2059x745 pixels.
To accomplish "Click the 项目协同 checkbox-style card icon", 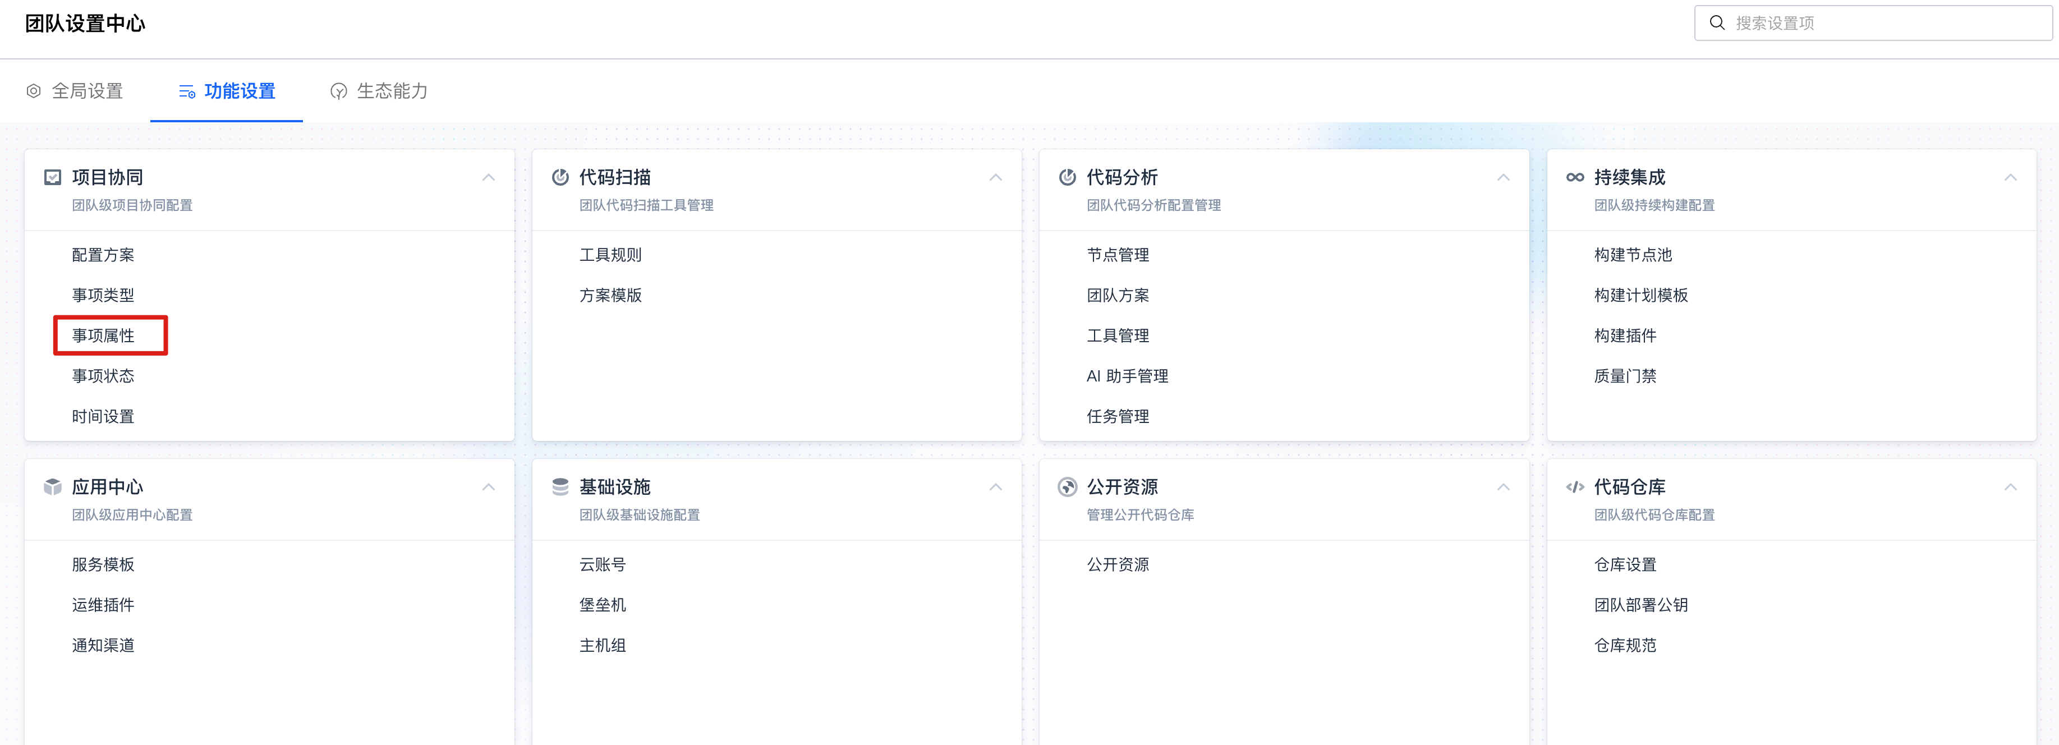I will [x=53, y=177].
